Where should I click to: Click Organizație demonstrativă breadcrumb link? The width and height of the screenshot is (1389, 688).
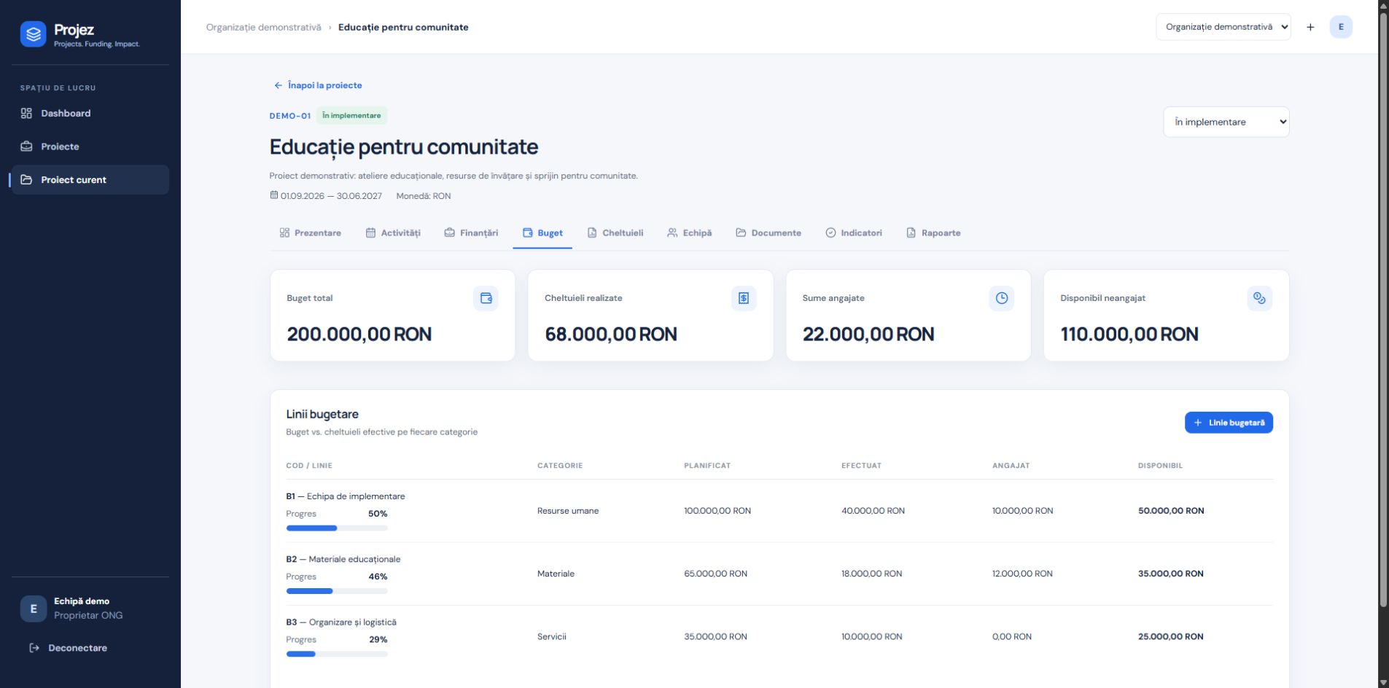[x=263, y=27]
